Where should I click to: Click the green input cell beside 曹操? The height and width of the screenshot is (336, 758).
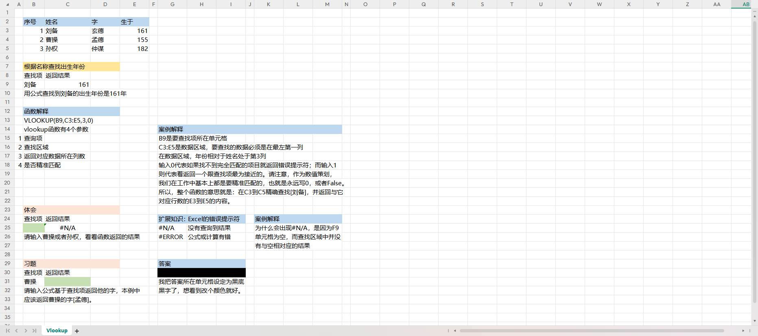(68, 281)
